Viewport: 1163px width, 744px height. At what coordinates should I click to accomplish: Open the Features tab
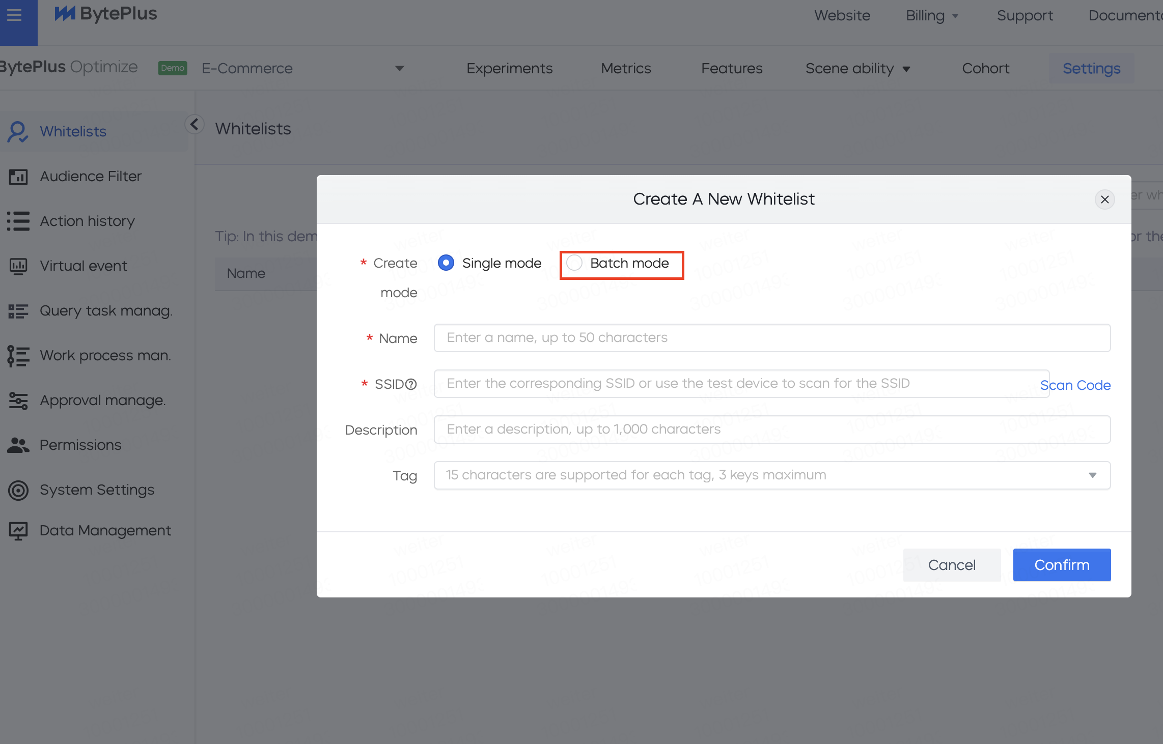point(732,69)
